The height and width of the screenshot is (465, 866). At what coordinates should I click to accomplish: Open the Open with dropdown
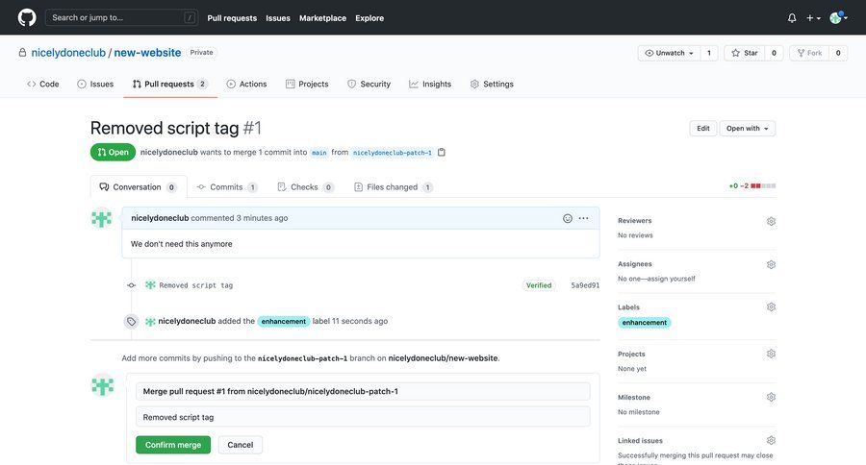click(748, 129)
